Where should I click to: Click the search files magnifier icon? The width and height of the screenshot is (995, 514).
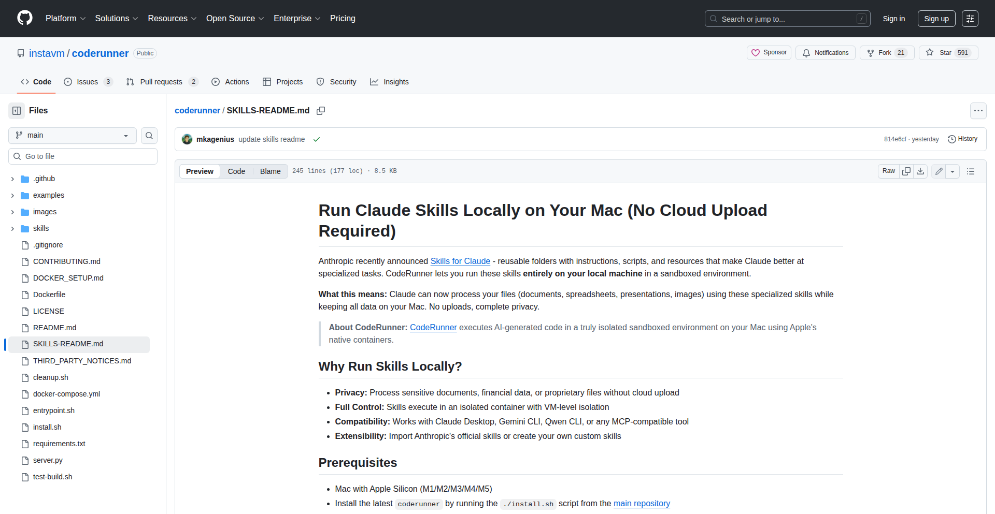click(149, 136)
